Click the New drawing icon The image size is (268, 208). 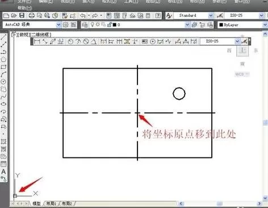[6, 15]
